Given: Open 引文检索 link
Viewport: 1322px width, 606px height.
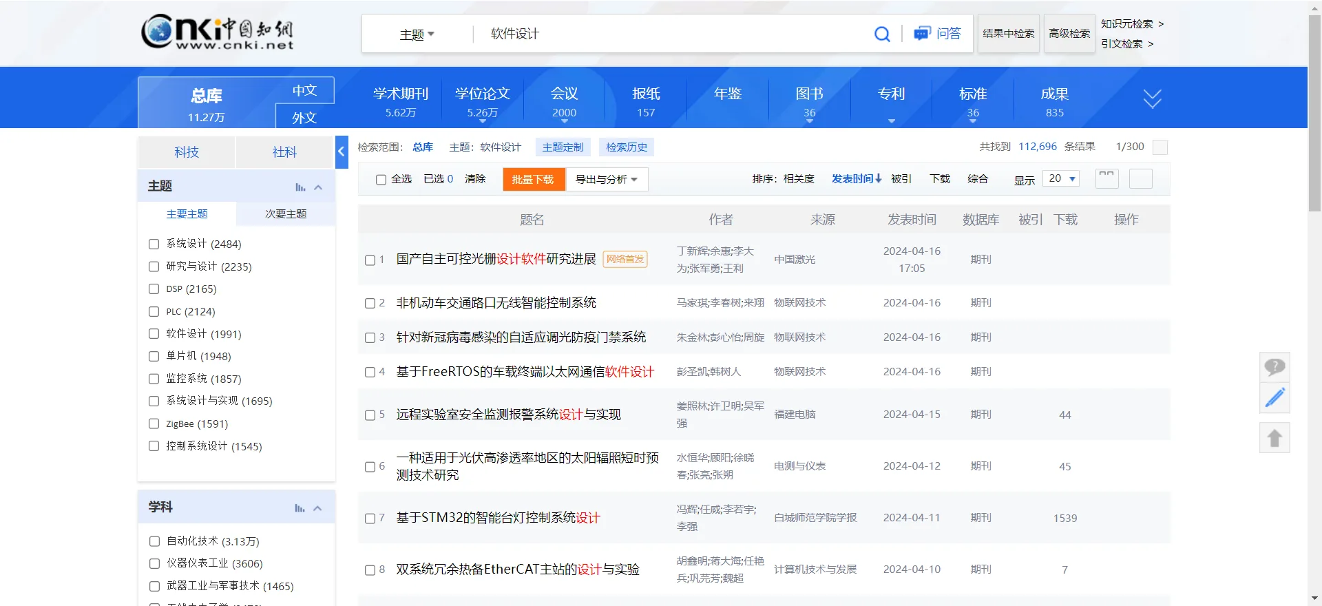Looking at the screenshot, I should coord(1127,43).
